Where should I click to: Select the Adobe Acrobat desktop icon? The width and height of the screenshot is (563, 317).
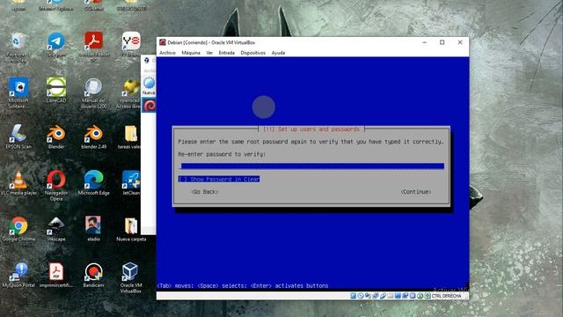point(94,47)
